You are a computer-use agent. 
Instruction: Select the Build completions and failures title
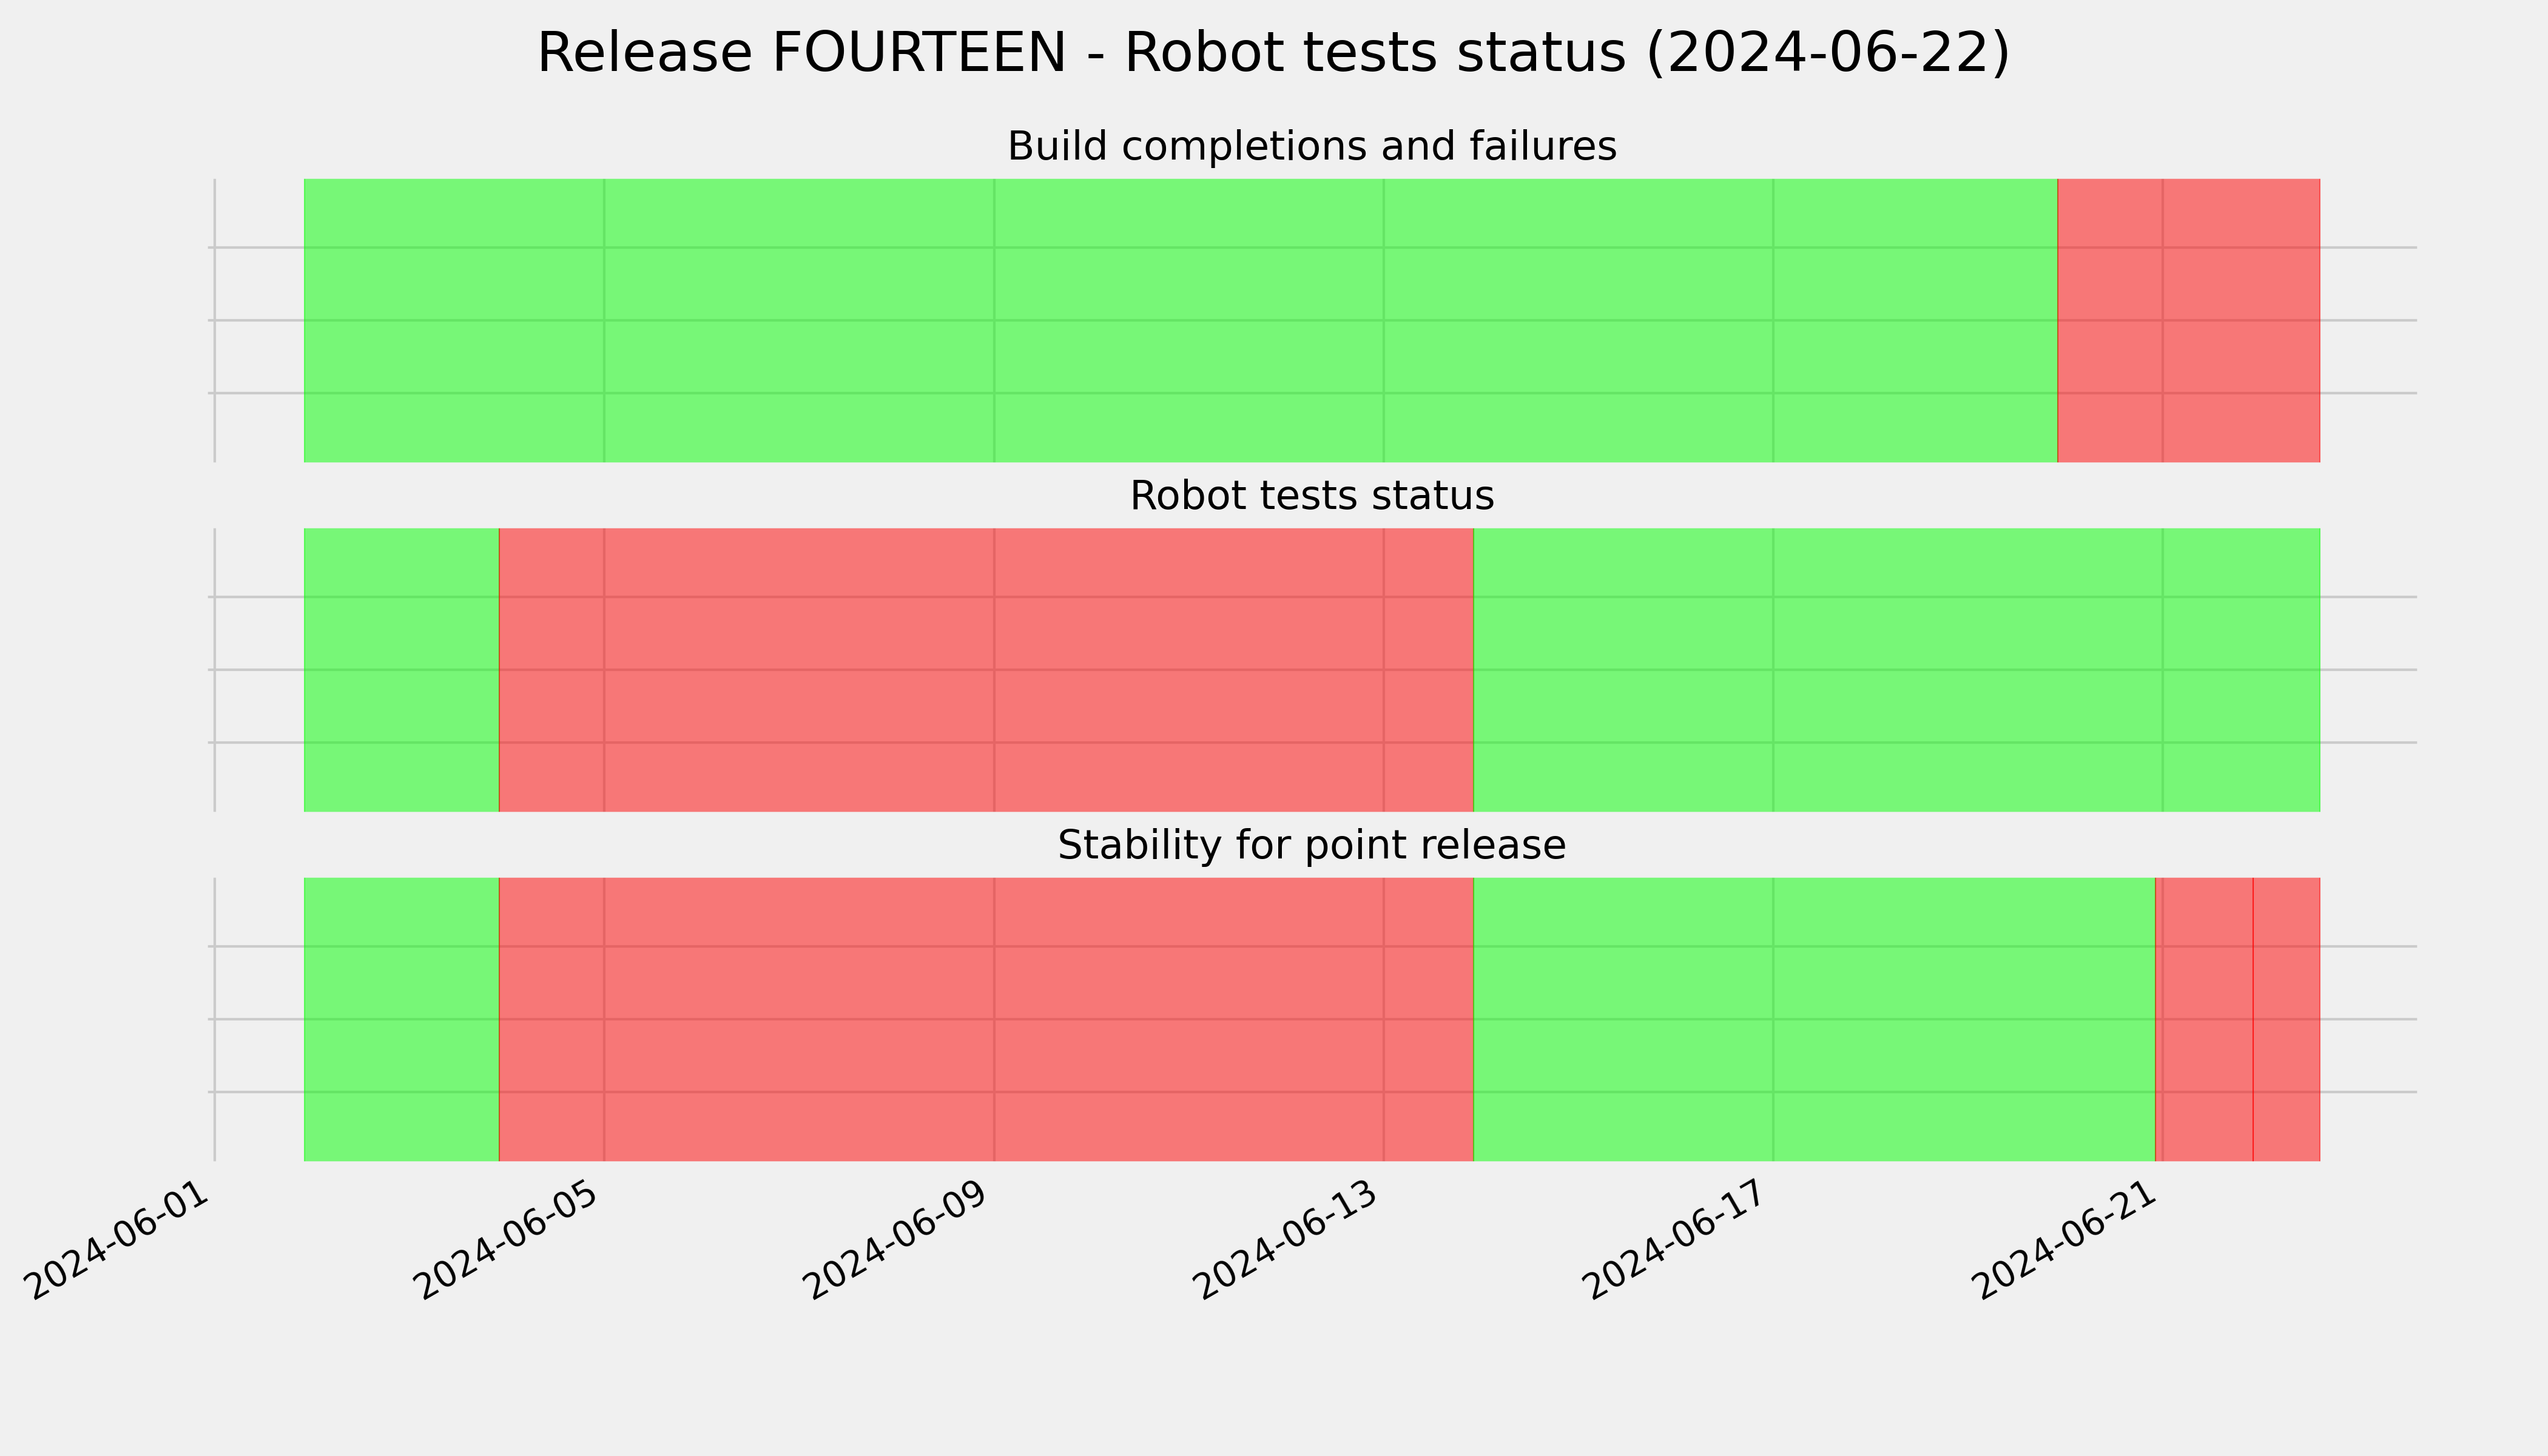coord(1311,147)
